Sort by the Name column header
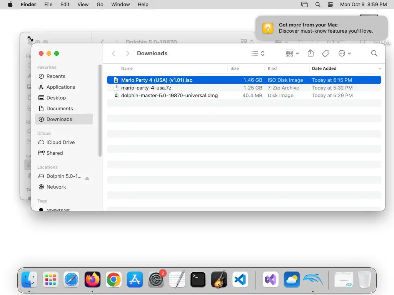394x295 pixels. pyautogui.click(x=127, y=68)
